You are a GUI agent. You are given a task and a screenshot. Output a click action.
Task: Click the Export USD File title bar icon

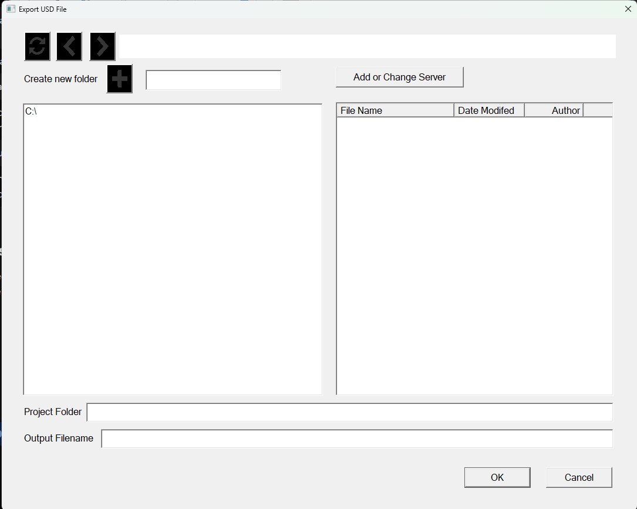coord(11,9)
